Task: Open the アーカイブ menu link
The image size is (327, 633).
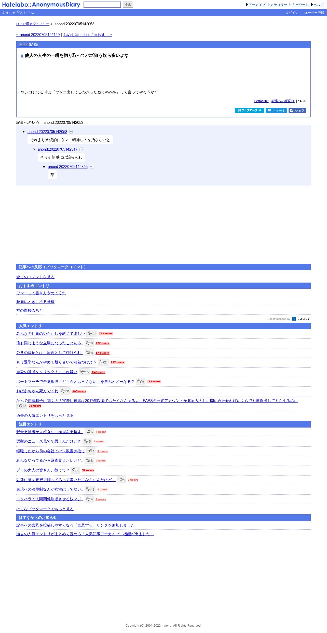Action: click(x=257, y=5)
